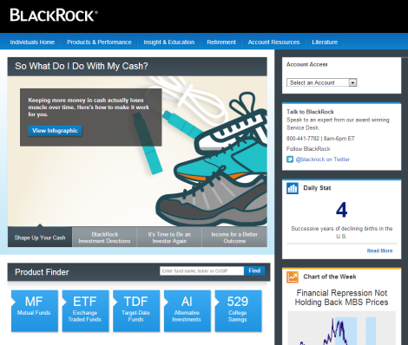Click the 'Product Finder' heading
The image size is (408, 345).
coord(42,272)
